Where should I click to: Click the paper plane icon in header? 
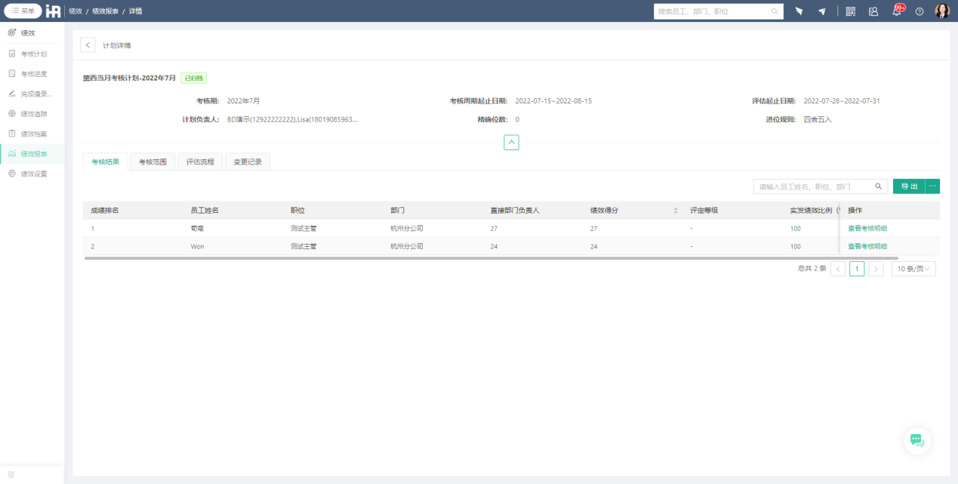(x=821, y=11)
